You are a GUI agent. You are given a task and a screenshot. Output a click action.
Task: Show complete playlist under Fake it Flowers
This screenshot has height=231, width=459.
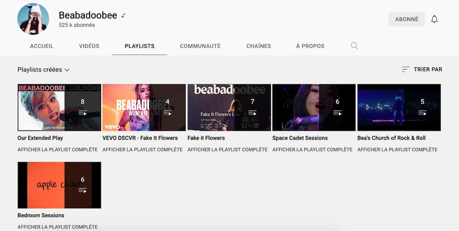[x=227, y=150]
